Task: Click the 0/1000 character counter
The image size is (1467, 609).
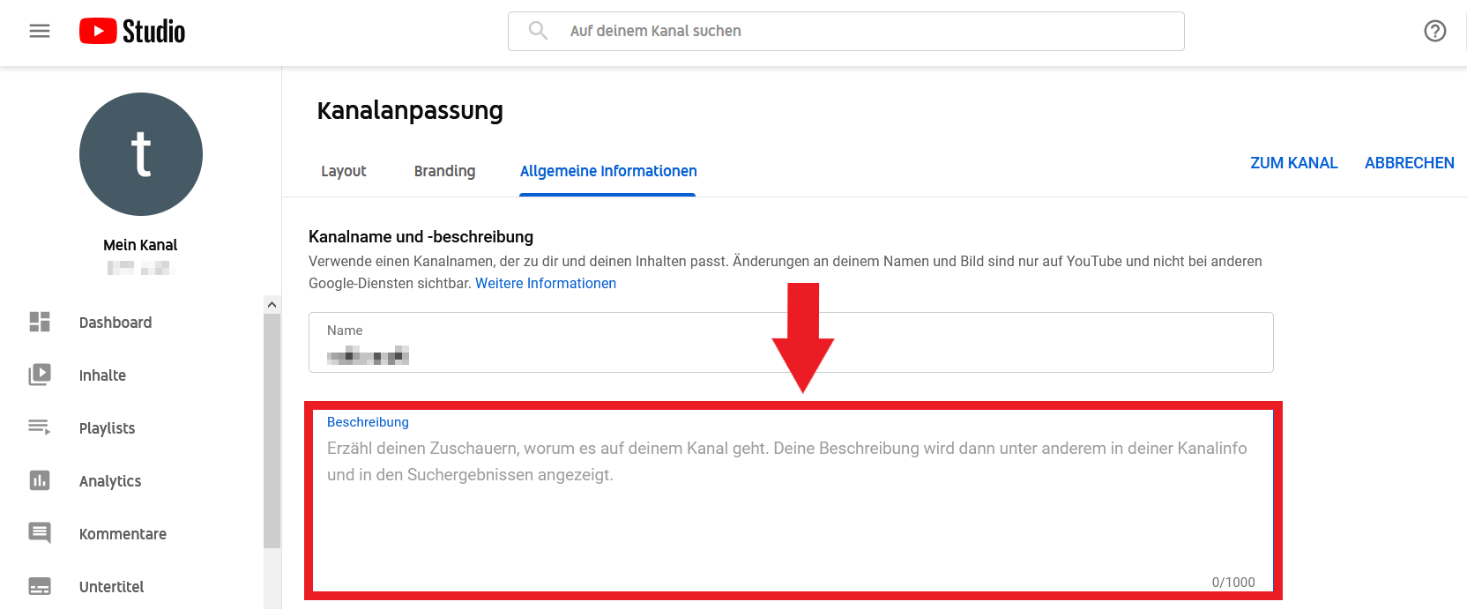Action: [1233, 582]
